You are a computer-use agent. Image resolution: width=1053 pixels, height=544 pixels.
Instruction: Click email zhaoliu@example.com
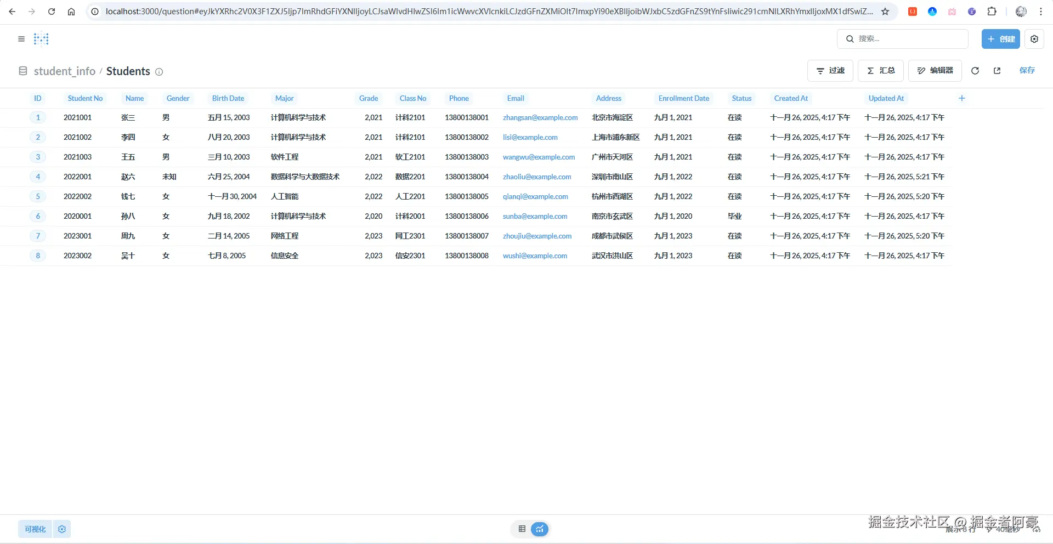537,177
